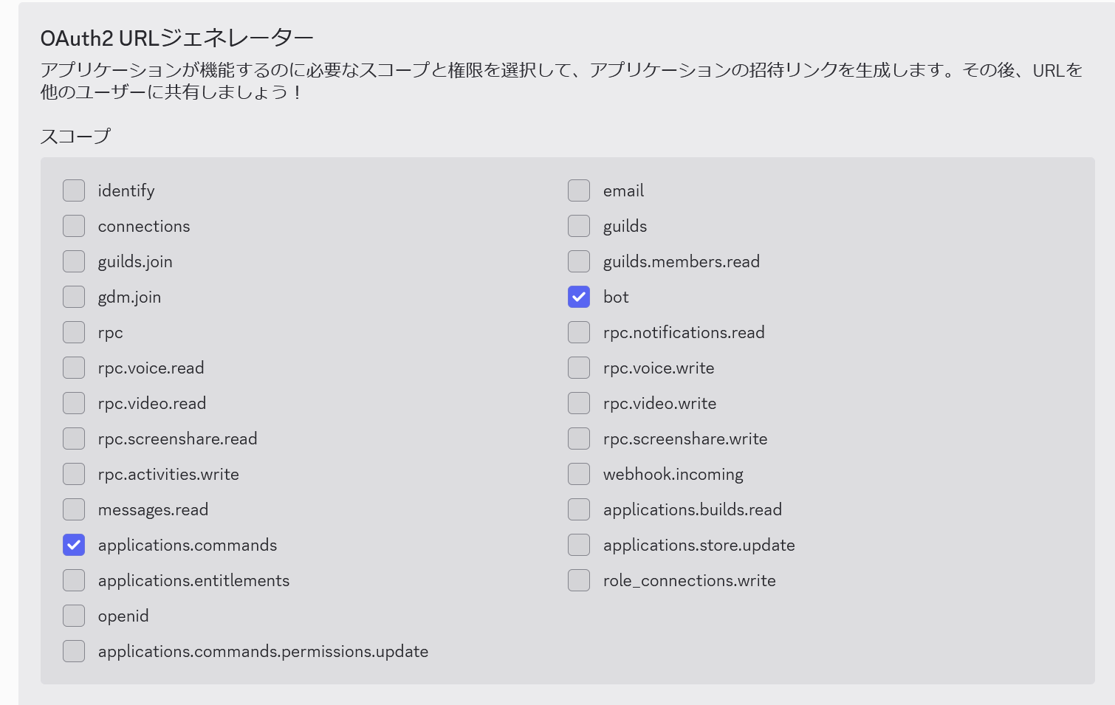Uncheck the bot scope
1115x705 pixels.
579,297
